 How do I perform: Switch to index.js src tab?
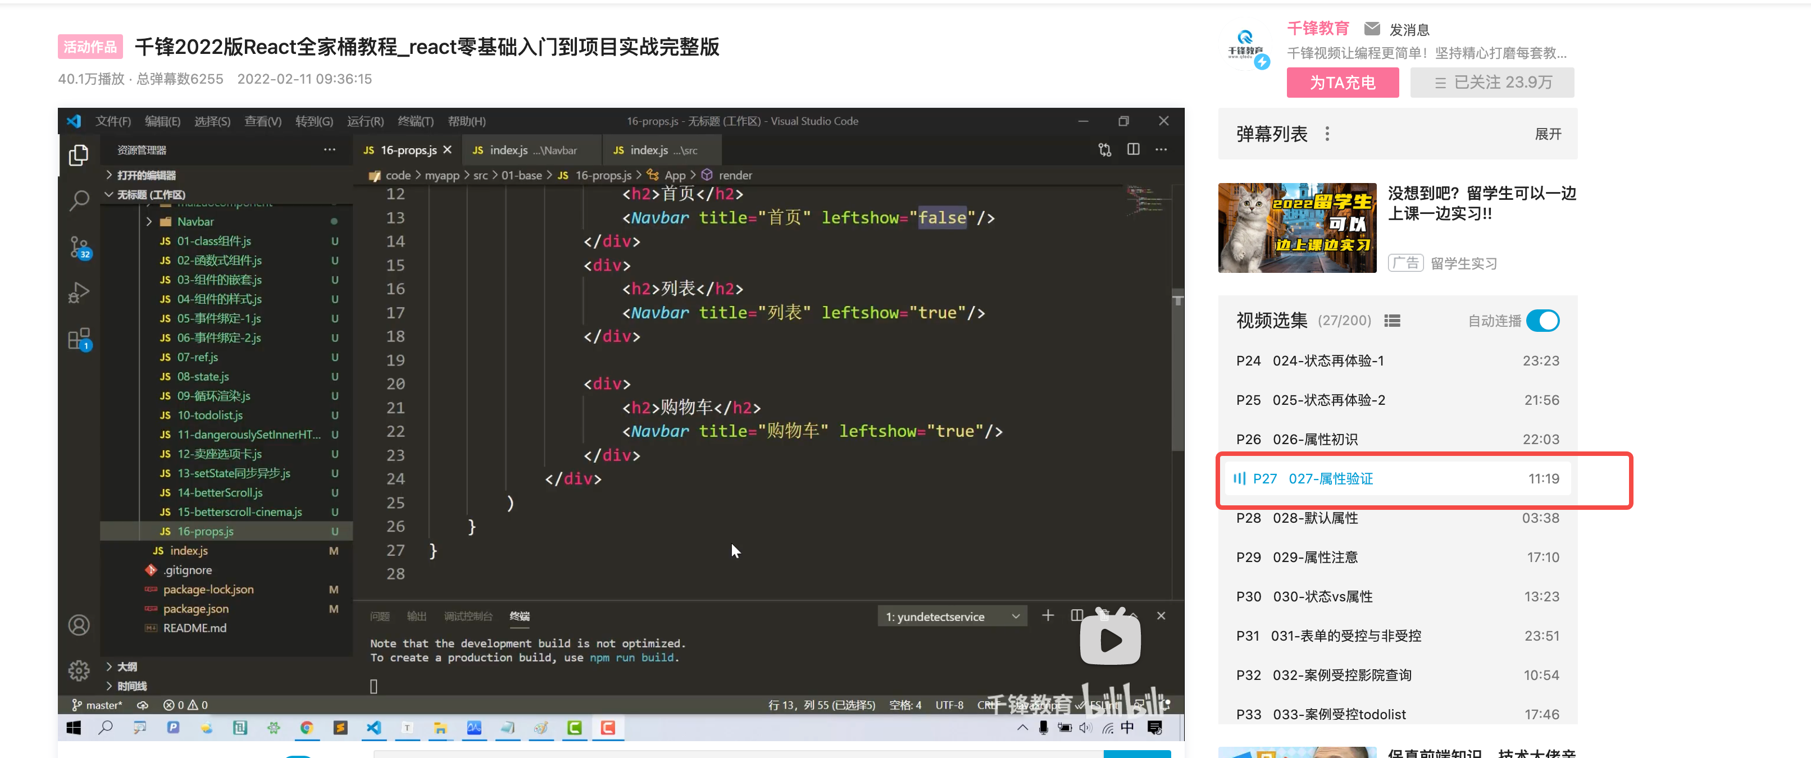tap(662, 149)
